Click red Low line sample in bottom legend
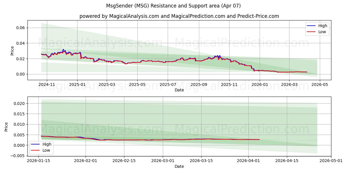Viewport: 347px width, 173px height. [36, 151]
